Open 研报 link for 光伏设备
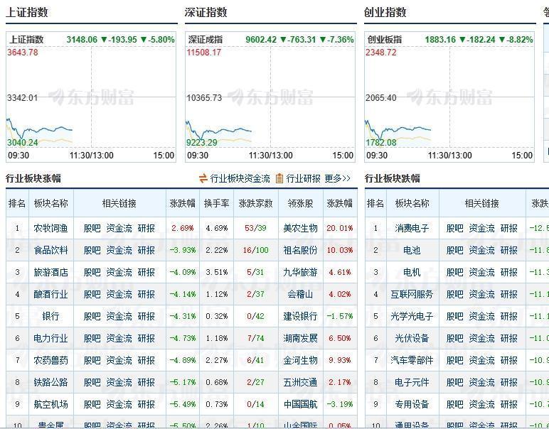Image resolution: width=549 pixels, height=429 pixels. coord(509,339)
